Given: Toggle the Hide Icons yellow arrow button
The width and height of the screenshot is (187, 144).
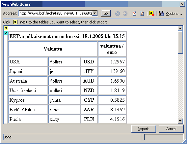Looking at the screenshot, I should [152, 14].
